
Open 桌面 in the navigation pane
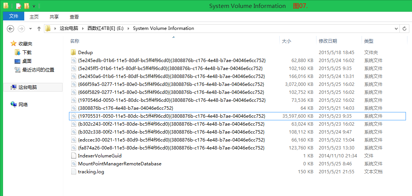27,61
